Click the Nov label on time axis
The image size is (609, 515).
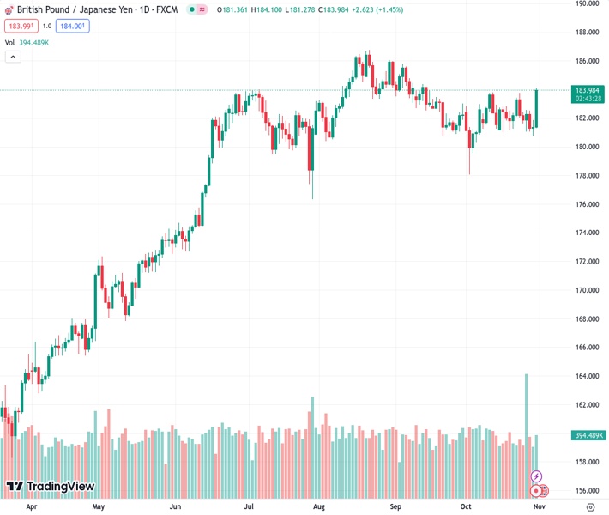[x=540, y=506]
